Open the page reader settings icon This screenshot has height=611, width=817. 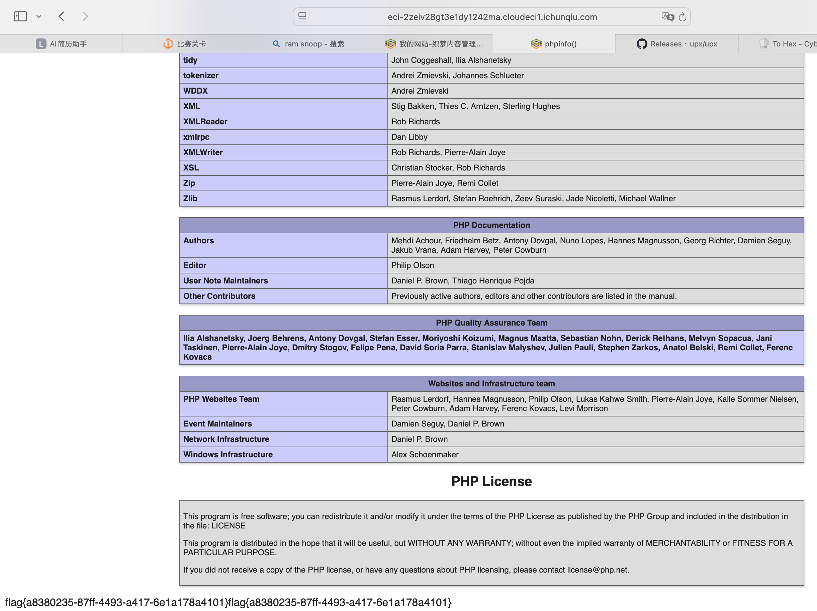coord(302,17)
